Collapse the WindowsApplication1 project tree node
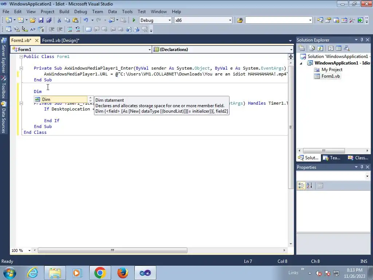The image size is (373, 280). pyautogui.click(x=301, y=63)
